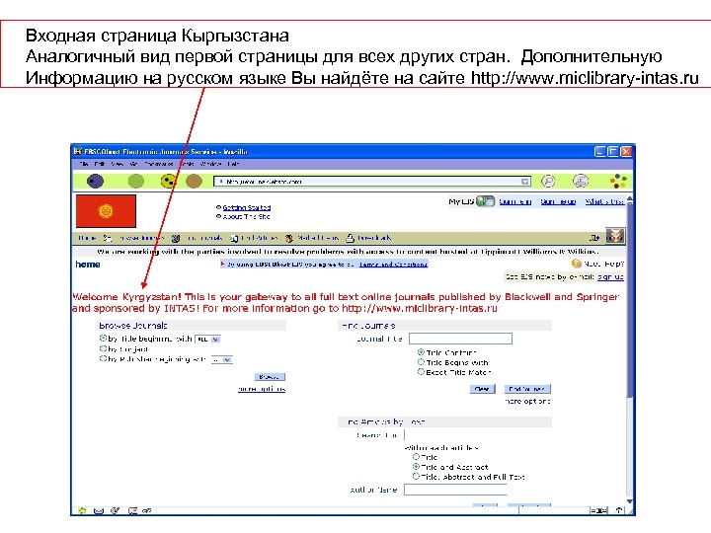
Task: Select 'By Publisher beginning with' radio button
Action: coord(103,358)
